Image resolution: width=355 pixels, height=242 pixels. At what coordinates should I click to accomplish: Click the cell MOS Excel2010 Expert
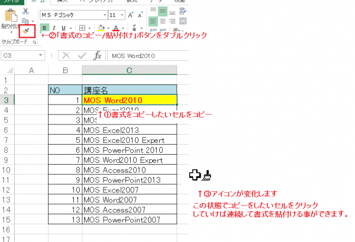[x=129, y=140]
